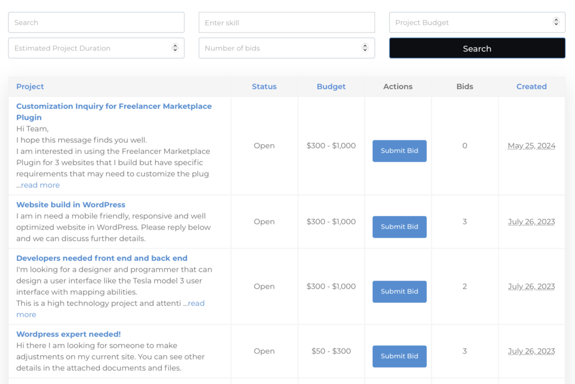This screenshot has height=384, width=575.
Task: Submit Bid for the Customization Inquiry project
Action: click(399, 151)
